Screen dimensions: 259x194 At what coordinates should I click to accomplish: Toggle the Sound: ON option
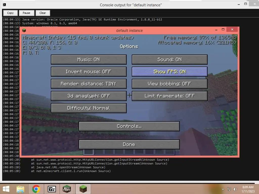point(170,60)
